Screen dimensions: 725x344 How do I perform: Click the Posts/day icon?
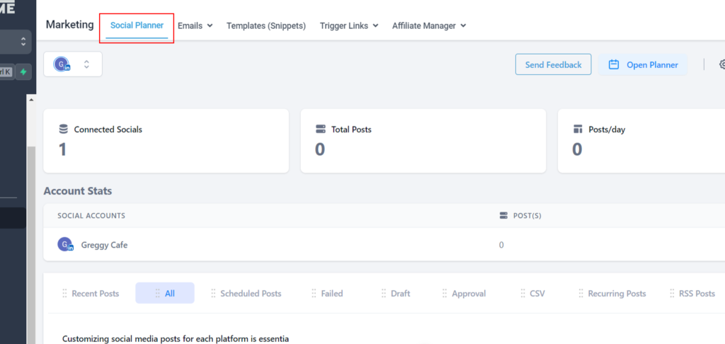(x=578, y=130)
